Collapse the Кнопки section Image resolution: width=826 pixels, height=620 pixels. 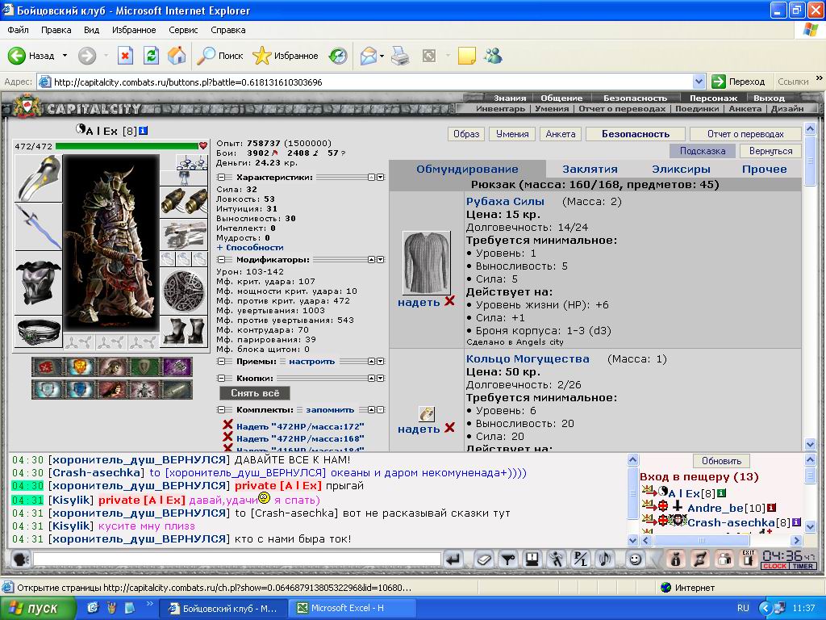(222, 378)
